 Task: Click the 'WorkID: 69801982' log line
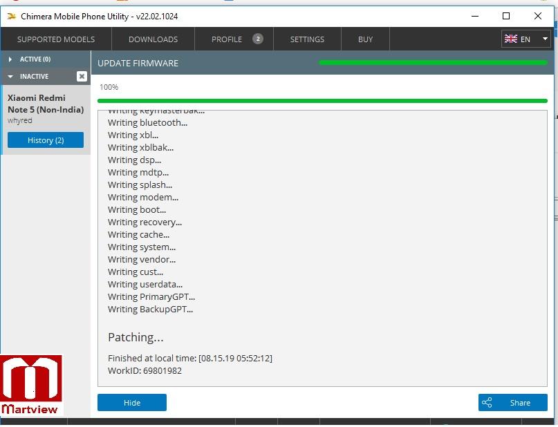(145, 371)
